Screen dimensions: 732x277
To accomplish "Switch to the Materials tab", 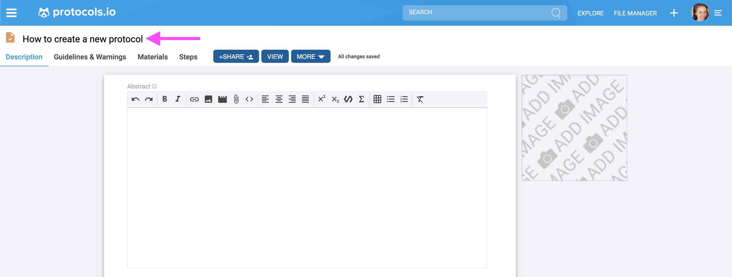I will click(152, 57).
